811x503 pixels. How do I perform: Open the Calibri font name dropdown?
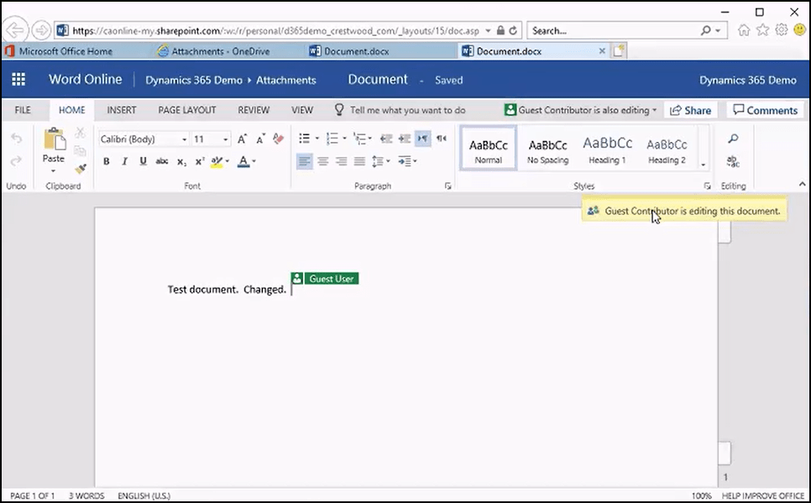(184, 139)
